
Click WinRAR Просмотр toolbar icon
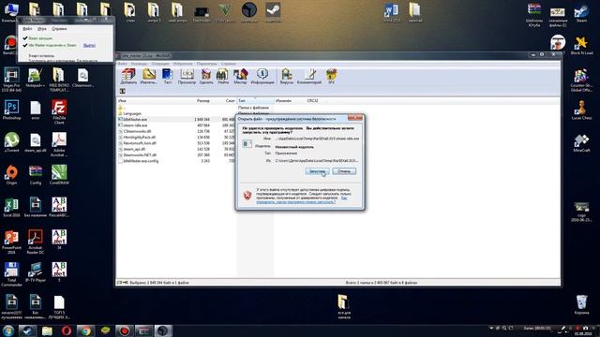(x=187, y=77)
